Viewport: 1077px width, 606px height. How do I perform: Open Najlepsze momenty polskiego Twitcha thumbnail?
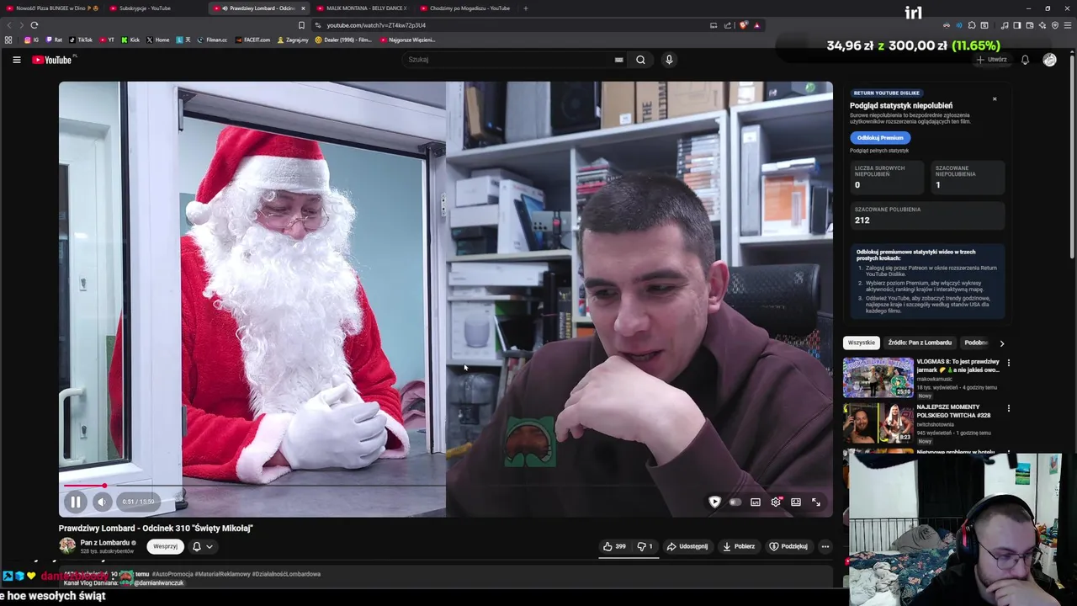[878, 423]
